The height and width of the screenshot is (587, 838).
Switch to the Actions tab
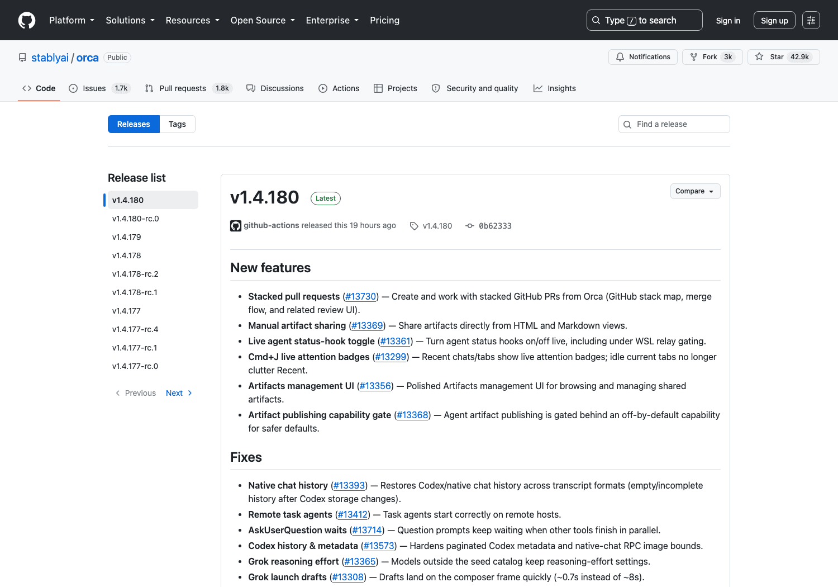click(x=339, y=88)
